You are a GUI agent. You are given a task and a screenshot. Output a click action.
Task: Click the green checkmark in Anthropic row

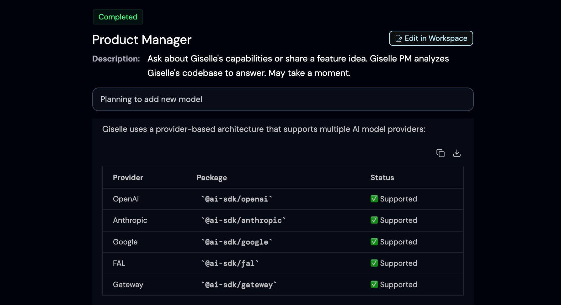click(374, 220)
